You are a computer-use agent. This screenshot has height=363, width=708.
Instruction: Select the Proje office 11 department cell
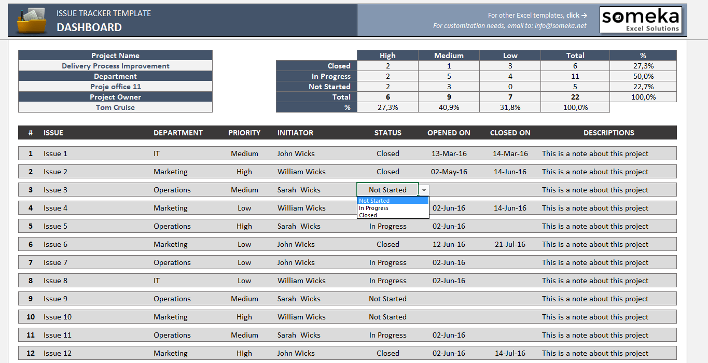coord(115,87)
